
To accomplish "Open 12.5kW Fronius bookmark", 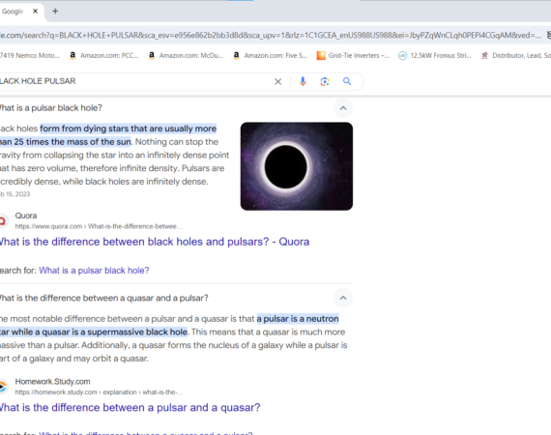I will pyautogui.click(x=435, y=55).
